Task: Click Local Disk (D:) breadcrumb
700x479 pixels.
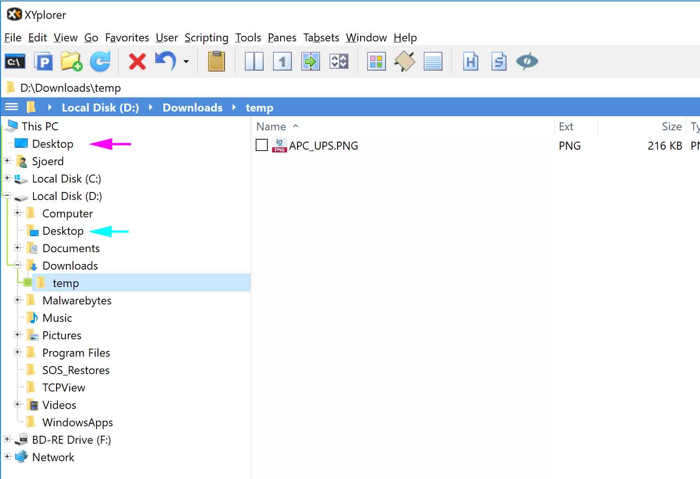Action: coord(100,108)
